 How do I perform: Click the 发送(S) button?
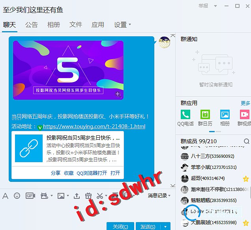tap(148, 226)
